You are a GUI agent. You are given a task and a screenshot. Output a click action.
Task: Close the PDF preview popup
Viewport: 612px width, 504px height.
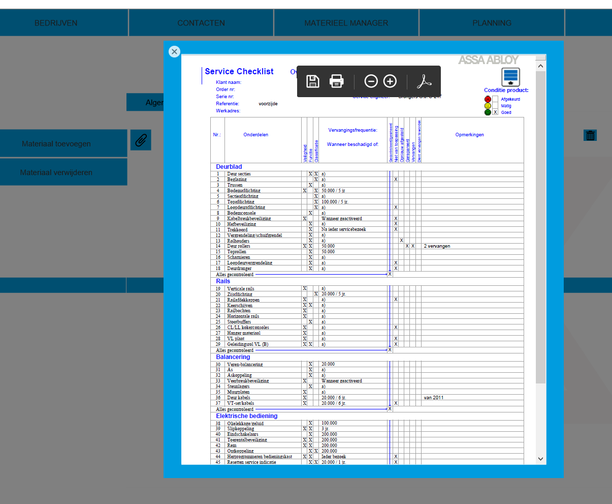tap(174, 51)
